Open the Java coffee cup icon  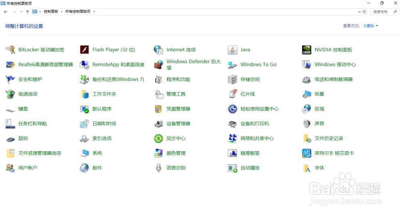[x=233, y=50]
